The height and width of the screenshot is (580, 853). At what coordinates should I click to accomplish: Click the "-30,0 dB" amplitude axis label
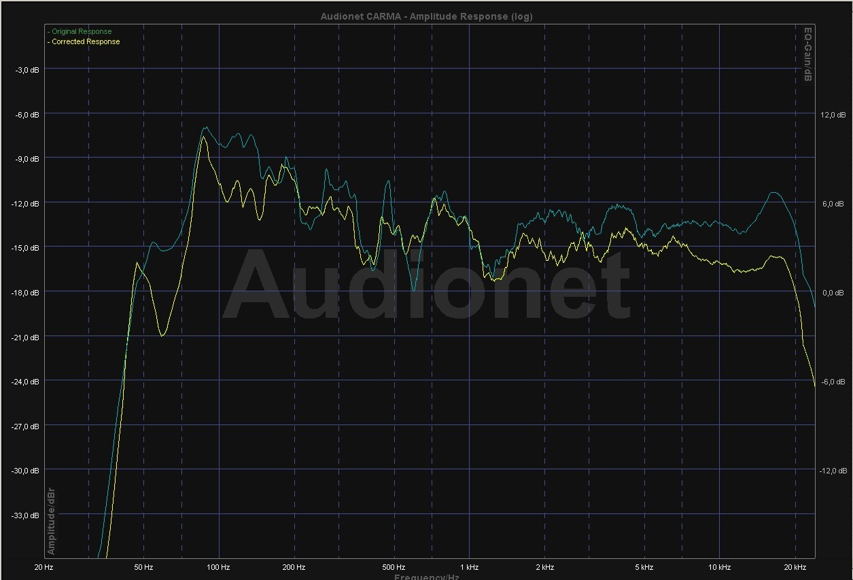pos(27,471)
